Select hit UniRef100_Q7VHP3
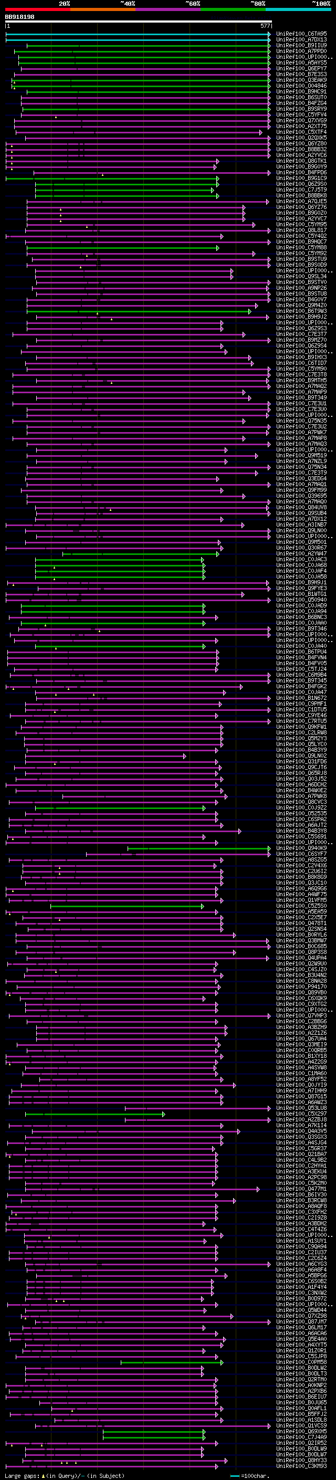Image resolution: width=336 pixels, height=1480 pixels. coord(301,1016)
